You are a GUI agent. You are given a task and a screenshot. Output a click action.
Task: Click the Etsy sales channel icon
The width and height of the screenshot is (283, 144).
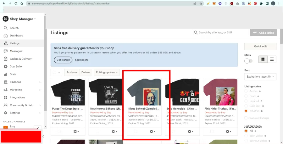click(6, 128)
